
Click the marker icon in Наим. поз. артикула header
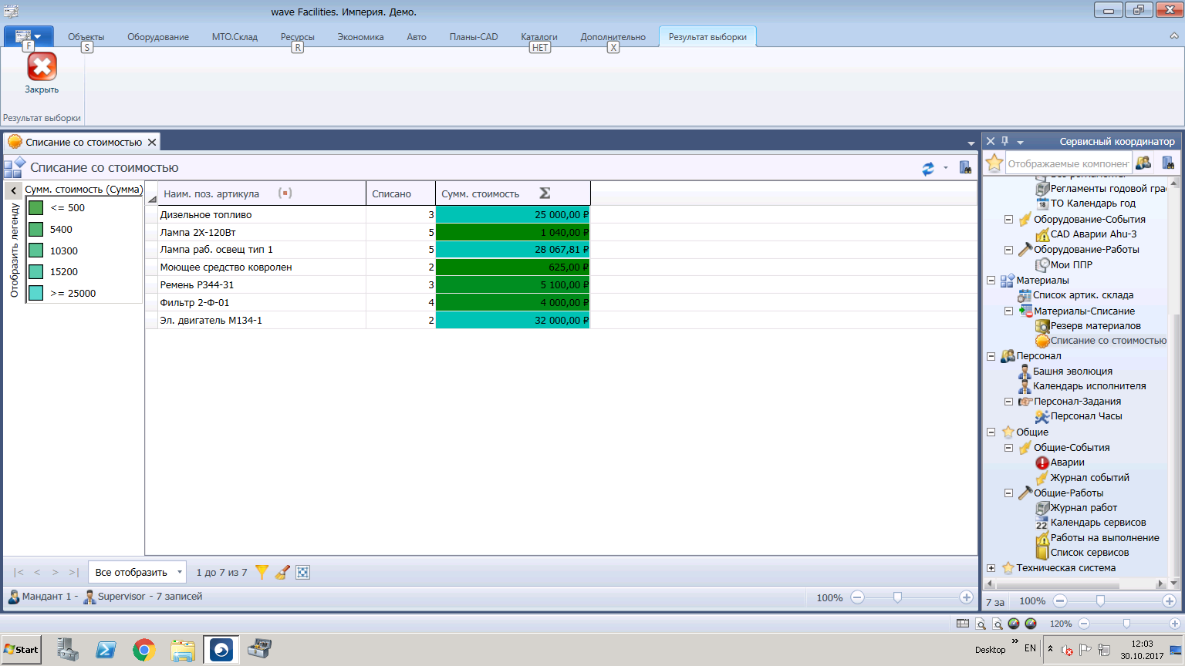(x=285, y=193)
